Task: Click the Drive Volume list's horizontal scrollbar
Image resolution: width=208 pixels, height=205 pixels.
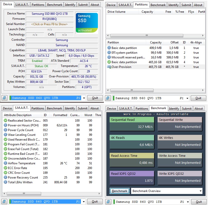Action: pos(147,35)
